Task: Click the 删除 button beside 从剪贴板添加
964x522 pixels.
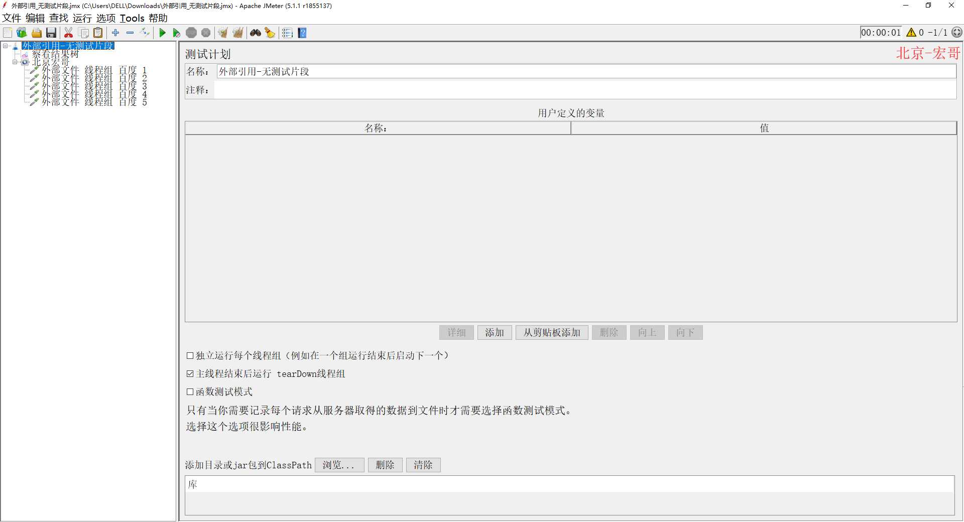Action: click(609, 332)
